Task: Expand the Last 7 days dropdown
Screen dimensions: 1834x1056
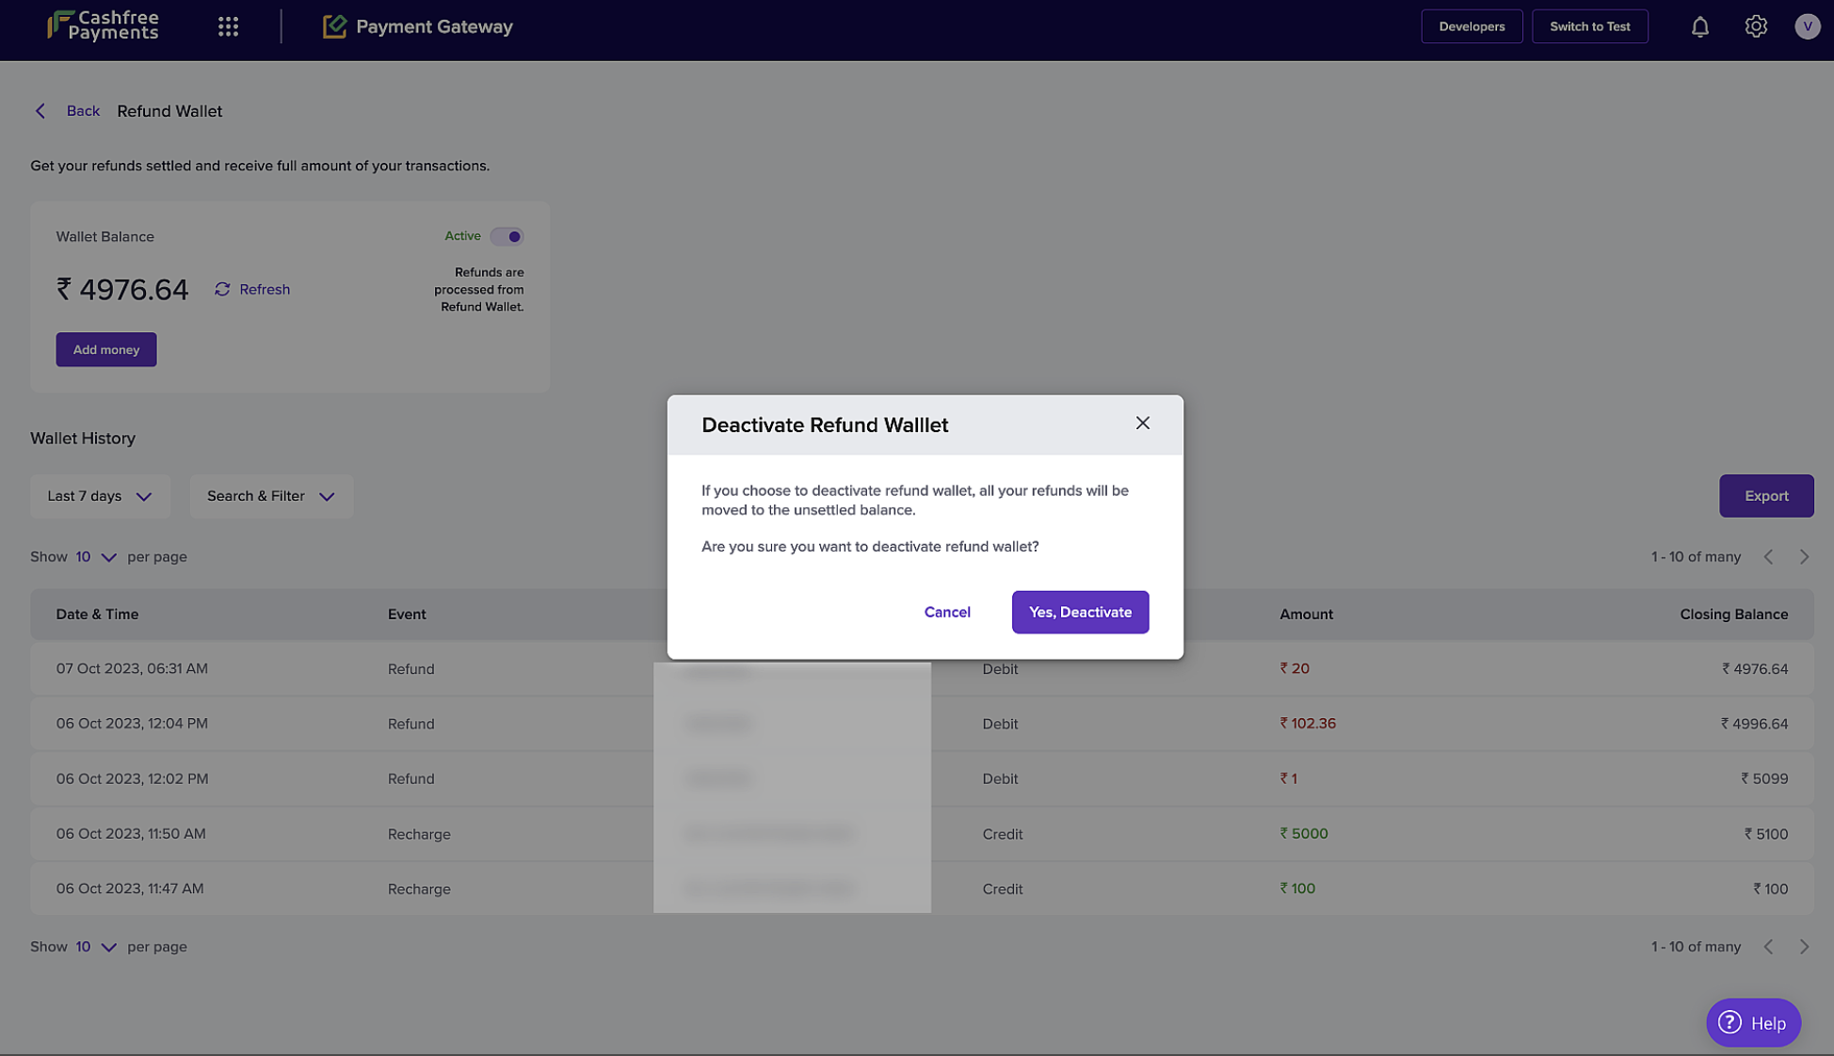Action: [x=100, y=496]
